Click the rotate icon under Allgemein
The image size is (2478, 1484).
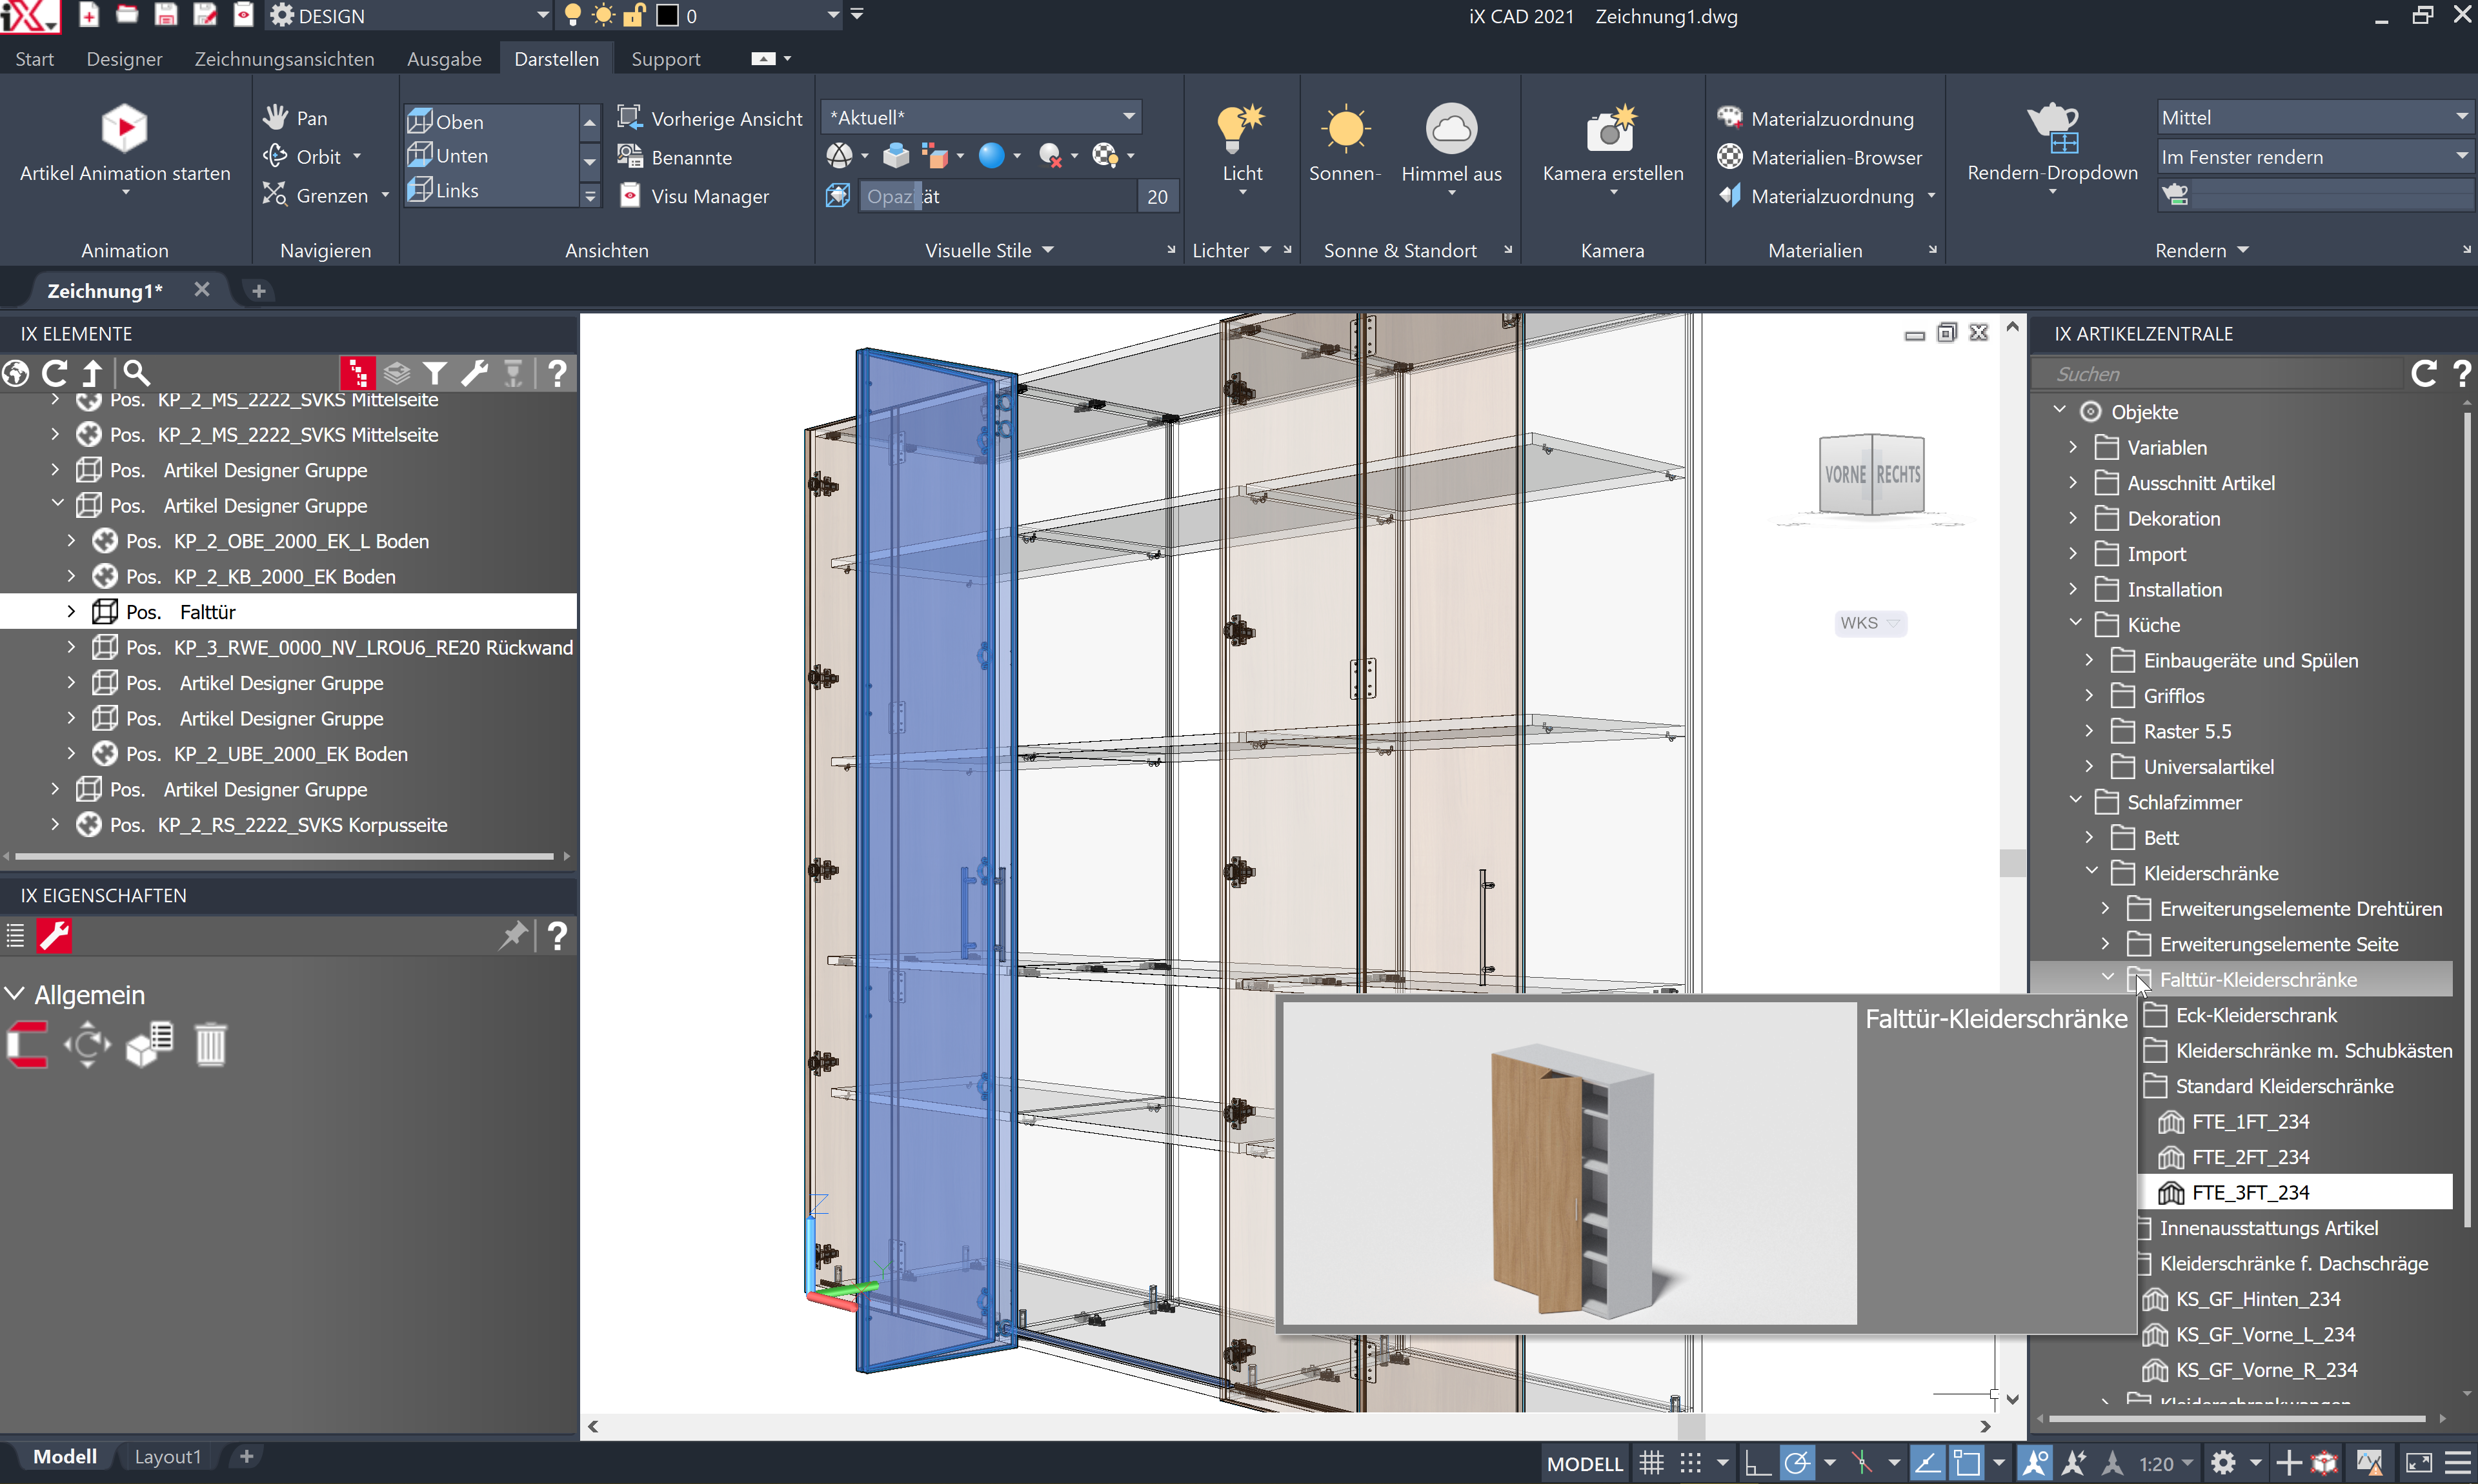tap(87, 1045)
